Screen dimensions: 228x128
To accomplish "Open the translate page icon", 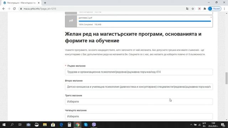I will (x=187, y=9).
